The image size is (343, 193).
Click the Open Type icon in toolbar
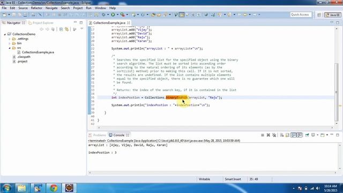[153, 14]
